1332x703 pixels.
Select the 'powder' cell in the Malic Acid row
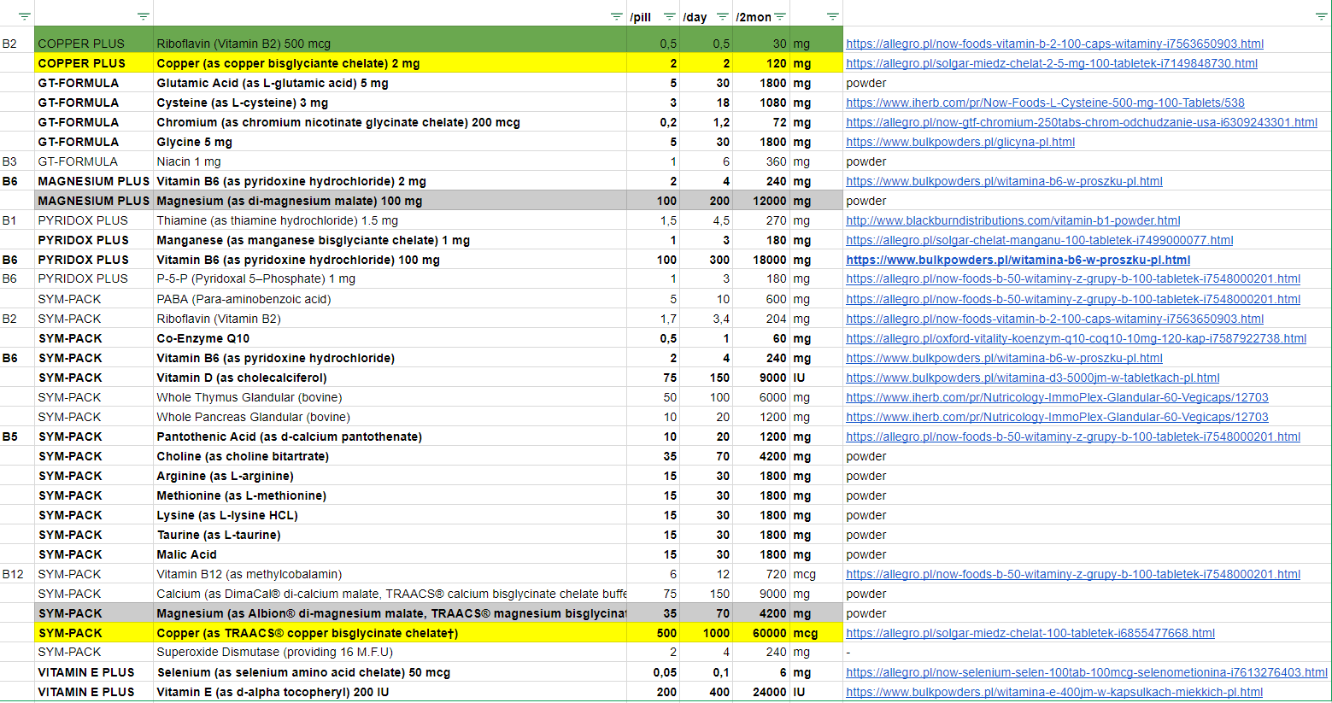(x=1087, y=554)
